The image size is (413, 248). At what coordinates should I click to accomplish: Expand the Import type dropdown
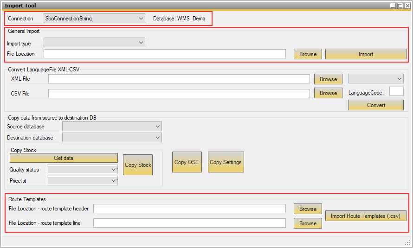click(x=94, y=43)
